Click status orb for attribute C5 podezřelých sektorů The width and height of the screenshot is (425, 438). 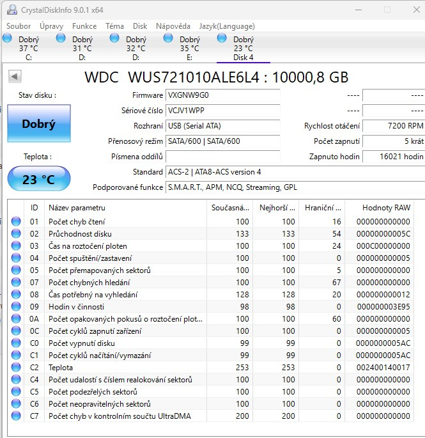pos(16,391)
